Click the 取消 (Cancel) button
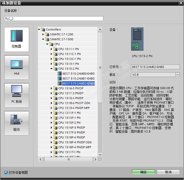 coord(168,172)
